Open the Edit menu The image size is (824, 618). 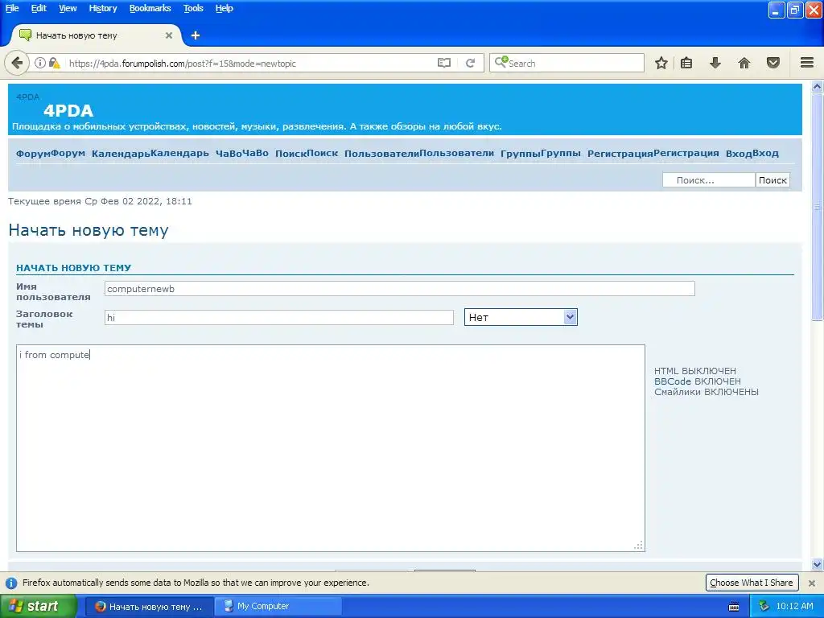tap(39, 8)
